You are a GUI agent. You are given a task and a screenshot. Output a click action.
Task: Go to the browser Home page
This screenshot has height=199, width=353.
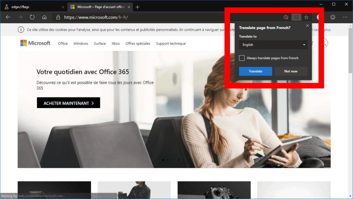(x=44, y=17)
